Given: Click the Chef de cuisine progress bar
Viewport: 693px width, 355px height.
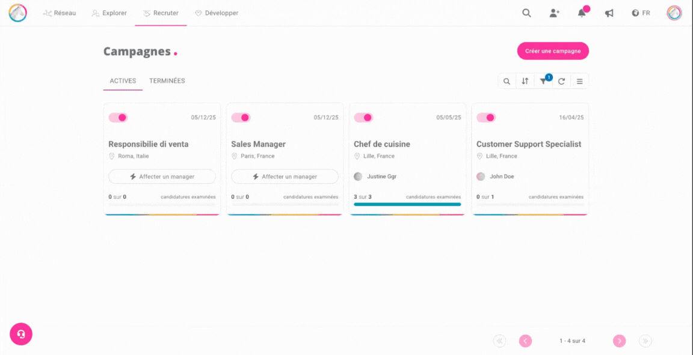Looking at the screenshot, I should point(407,204).
